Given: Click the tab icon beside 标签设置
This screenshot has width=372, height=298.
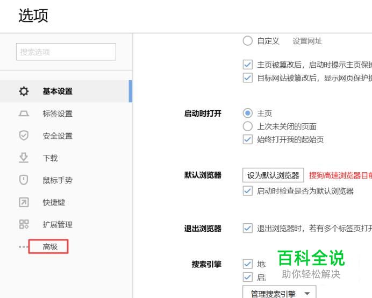Looking at the screenshot, I should pyautogui.click(x=24, y=113).
